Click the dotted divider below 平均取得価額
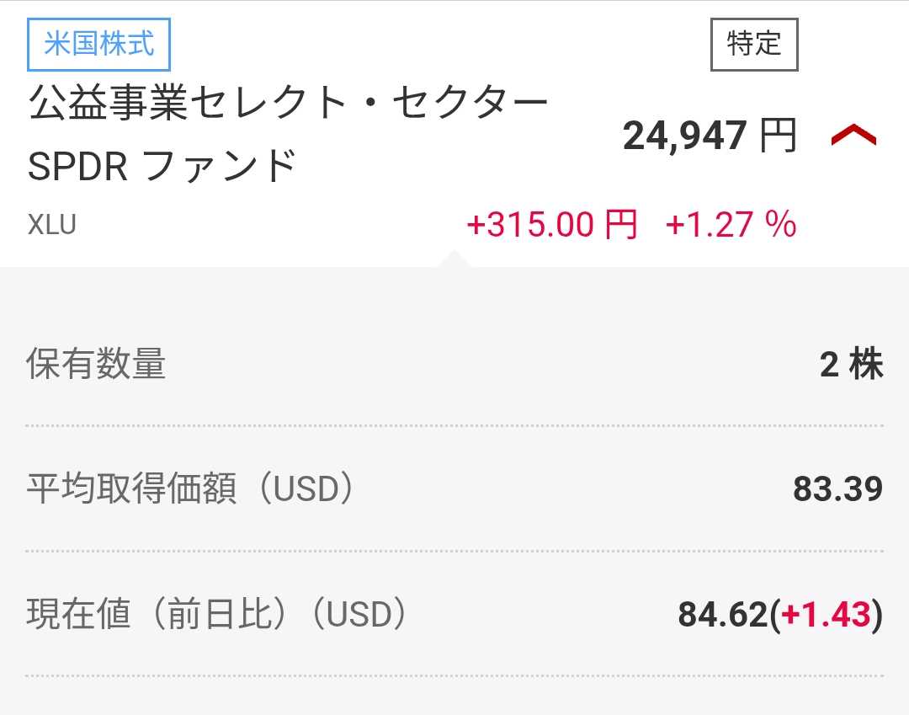 pyautogui.click(x=454, y=551)
